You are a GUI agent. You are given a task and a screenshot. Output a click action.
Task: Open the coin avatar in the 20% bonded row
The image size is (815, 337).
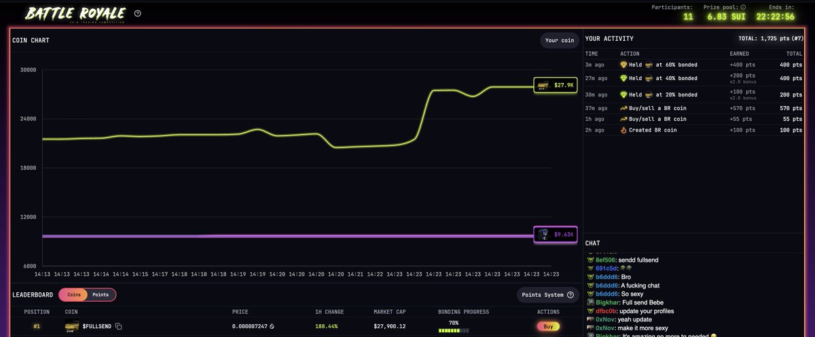tap(648, 94)
